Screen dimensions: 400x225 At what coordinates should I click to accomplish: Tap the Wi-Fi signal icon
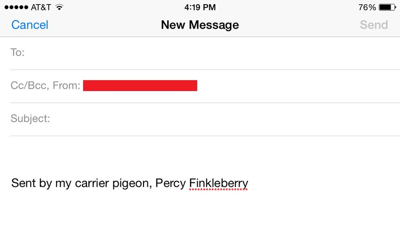coord(59,8)
